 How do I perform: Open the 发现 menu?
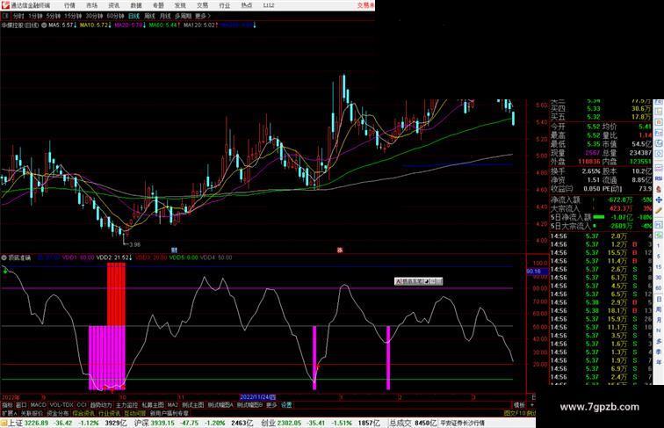[x=180, y=5]
